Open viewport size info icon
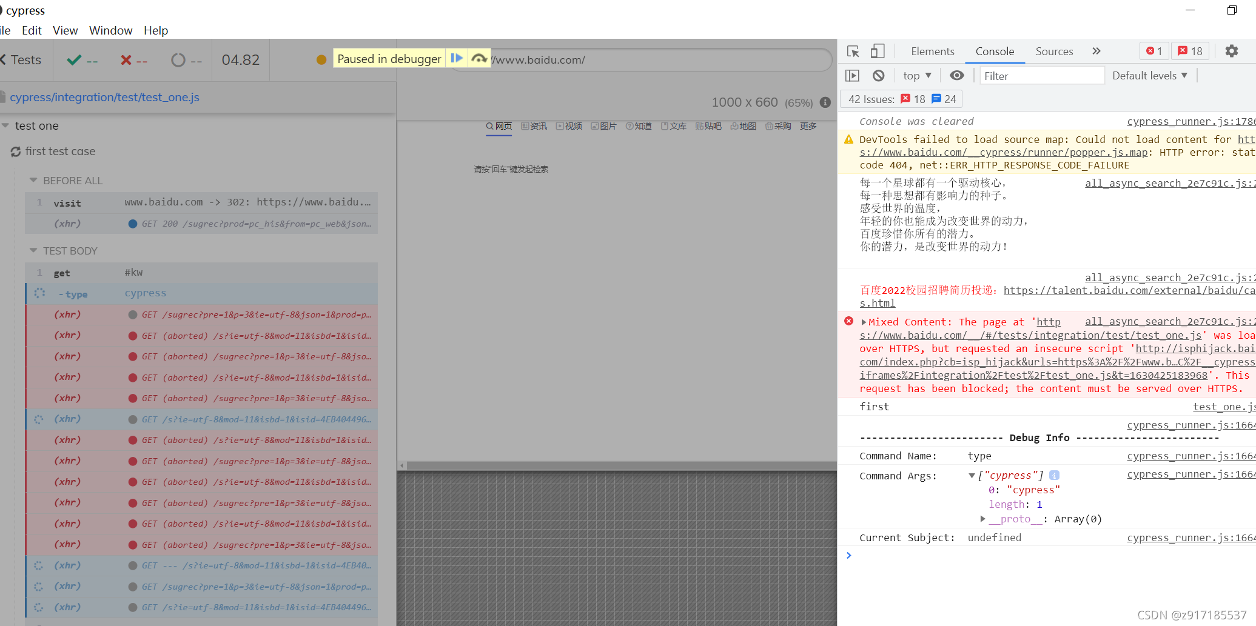 (825, 102)
